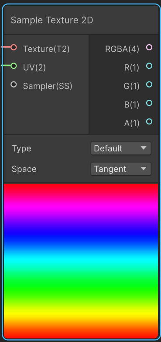Click the Type setting label
Image resolution: width=161 pixels, height=342 pixels.
[21, 148]
